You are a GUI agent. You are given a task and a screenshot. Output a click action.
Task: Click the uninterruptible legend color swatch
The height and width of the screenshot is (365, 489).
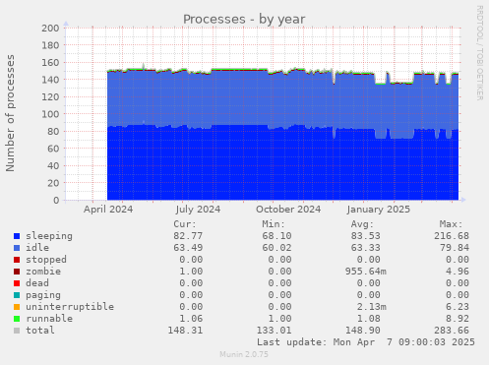click(x=17, y=307)
